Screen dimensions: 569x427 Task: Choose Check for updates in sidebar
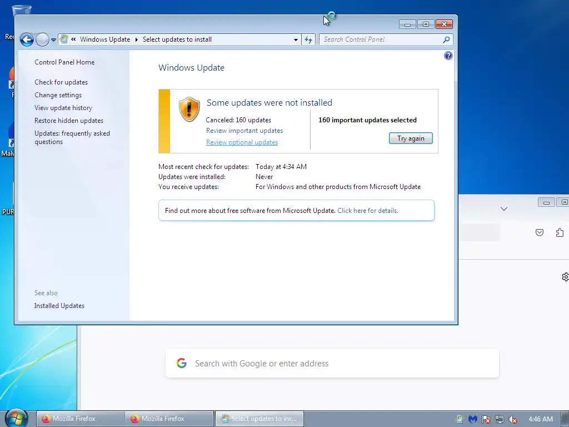coord(61,82)
